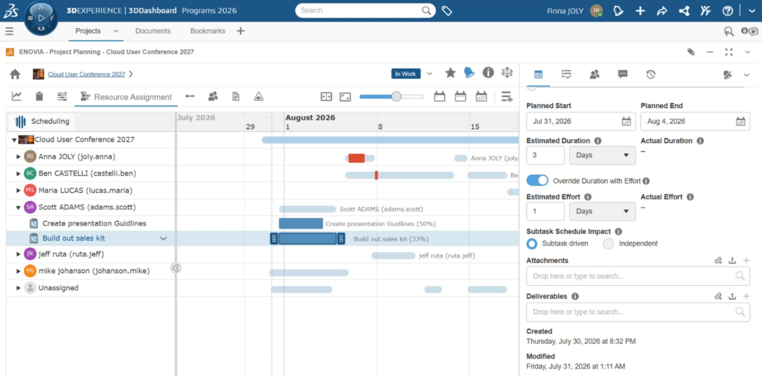Viewport: 762px width, 376px height.
Task: Open the hamburger menu
Action: [x=9, y=31]
